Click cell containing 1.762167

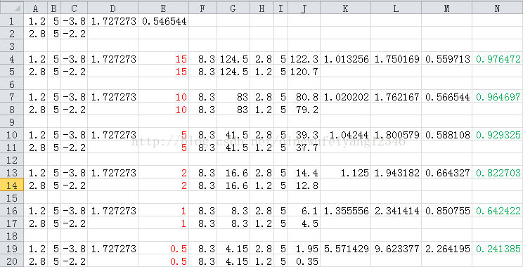(396, 97)
